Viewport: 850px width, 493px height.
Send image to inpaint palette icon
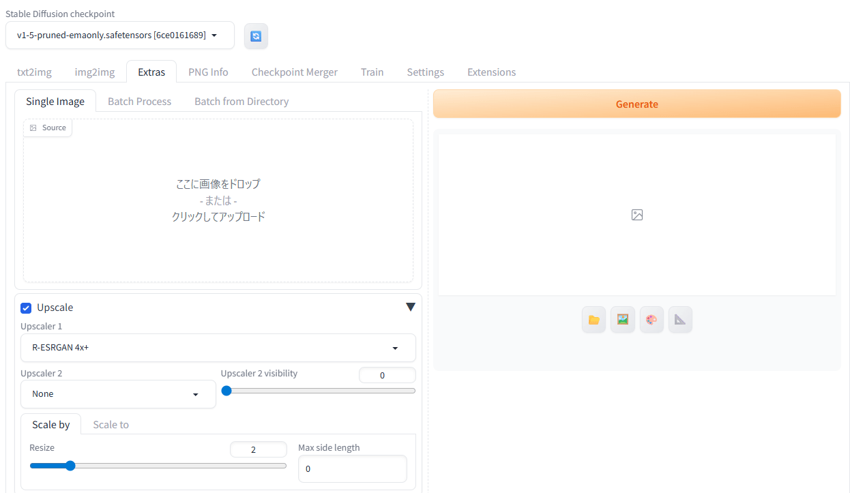coord(651,319)
